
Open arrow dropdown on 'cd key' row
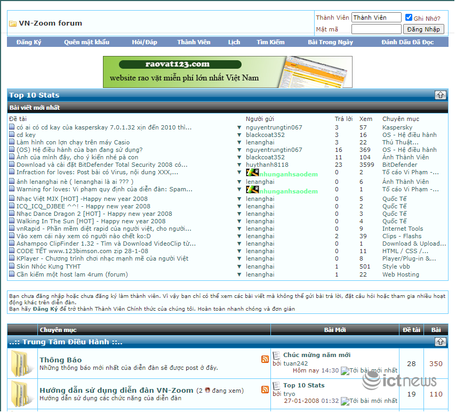pos(239,135)
